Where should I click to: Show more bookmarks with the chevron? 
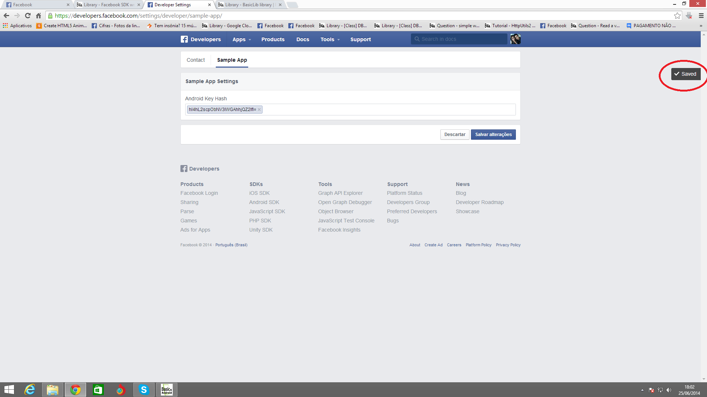[701, 26]
